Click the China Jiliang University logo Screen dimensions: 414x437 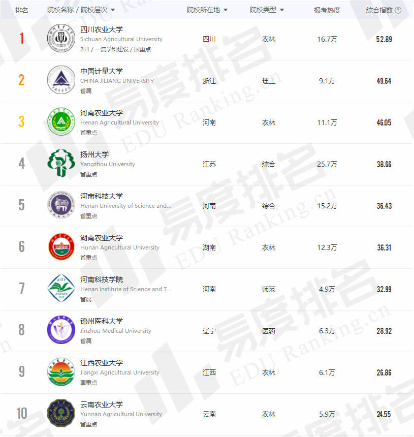(x=61, y=80)
